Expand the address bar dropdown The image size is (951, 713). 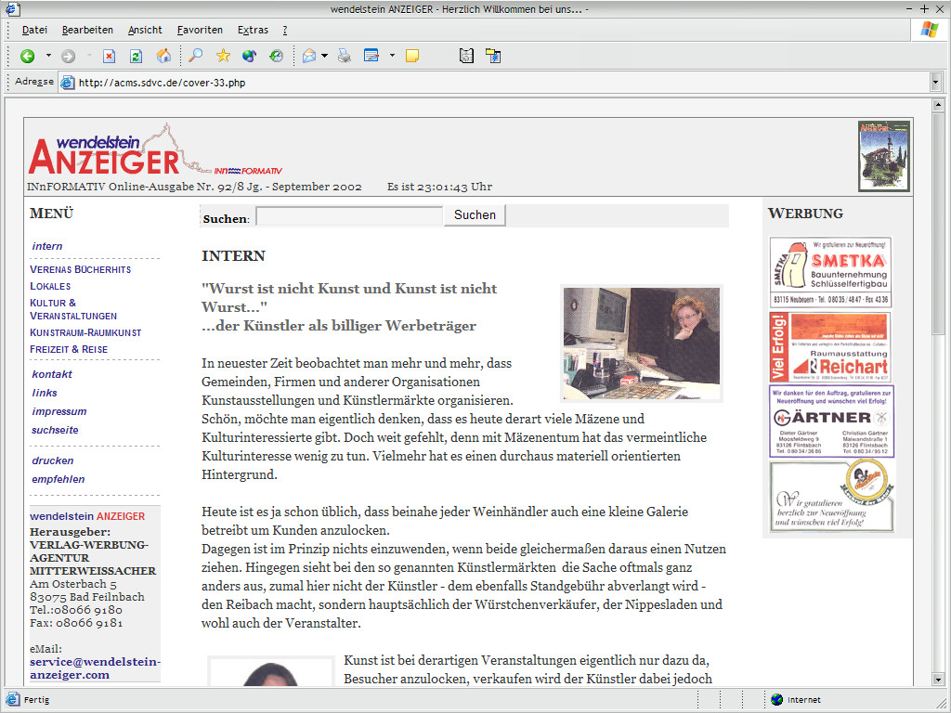coord(935,82)
